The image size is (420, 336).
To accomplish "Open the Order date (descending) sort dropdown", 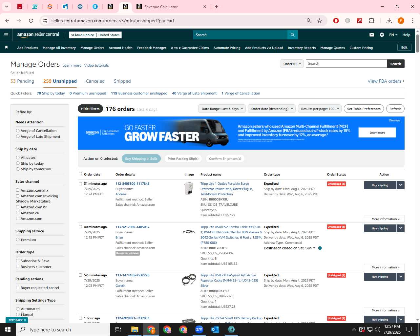I will point(272,109).
